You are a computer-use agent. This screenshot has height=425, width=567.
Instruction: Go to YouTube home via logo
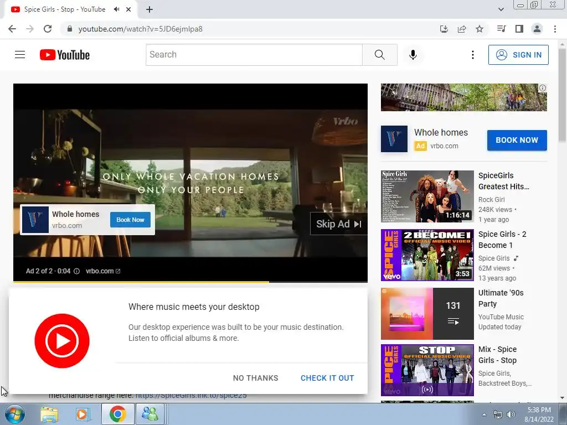pyautogui.click(x=65, y=55)
